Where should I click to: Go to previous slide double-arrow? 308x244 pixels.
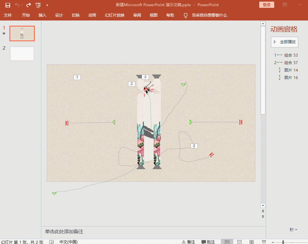pos(263,211)
